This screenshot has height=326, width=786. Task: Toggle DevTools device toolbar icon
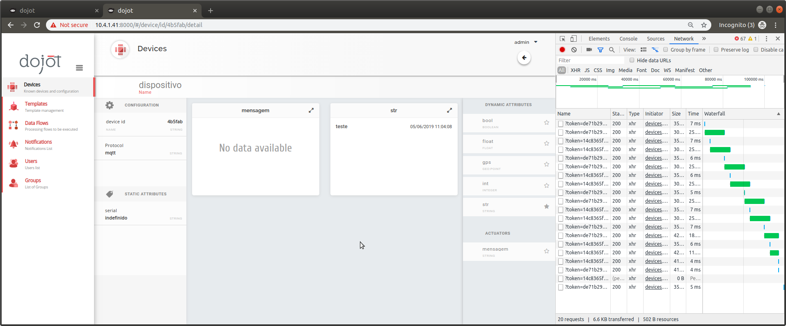[x=573, y=38]
